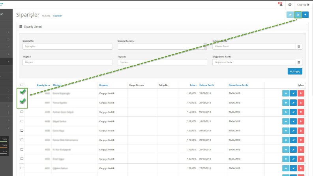
Task: Sort by the Sipariş No column
Action: 43,85
